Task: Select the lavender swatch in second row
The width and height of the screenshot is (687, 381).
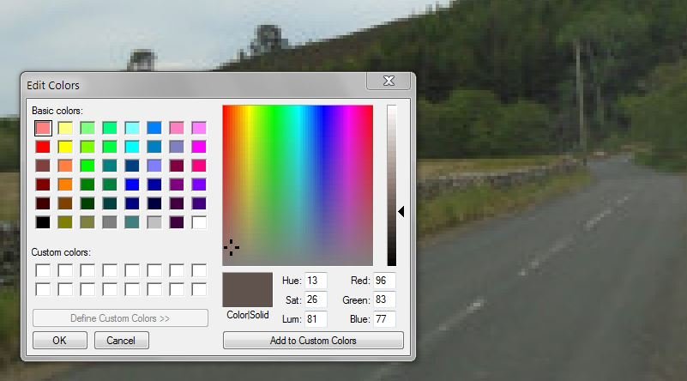Action: click(177, 147)
